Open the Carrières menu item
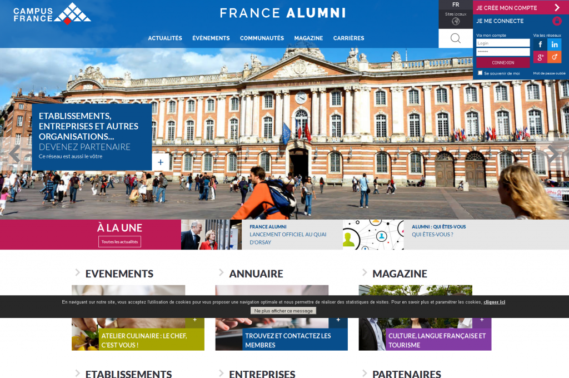Screen dimensions: 569x378 coord(348,38)
